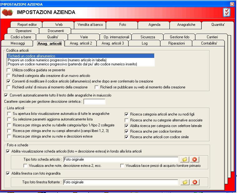Open the Messaggi tab
Screen dimensions: 237x193
[x=18, y=43]
